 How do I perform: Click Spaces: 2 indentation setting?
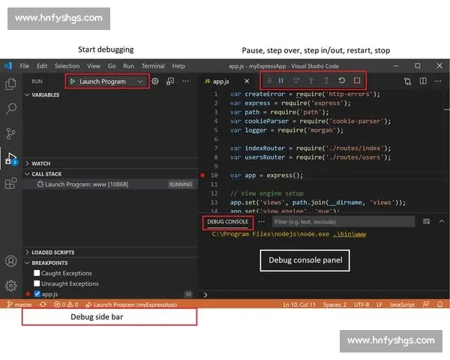[334, 304]
